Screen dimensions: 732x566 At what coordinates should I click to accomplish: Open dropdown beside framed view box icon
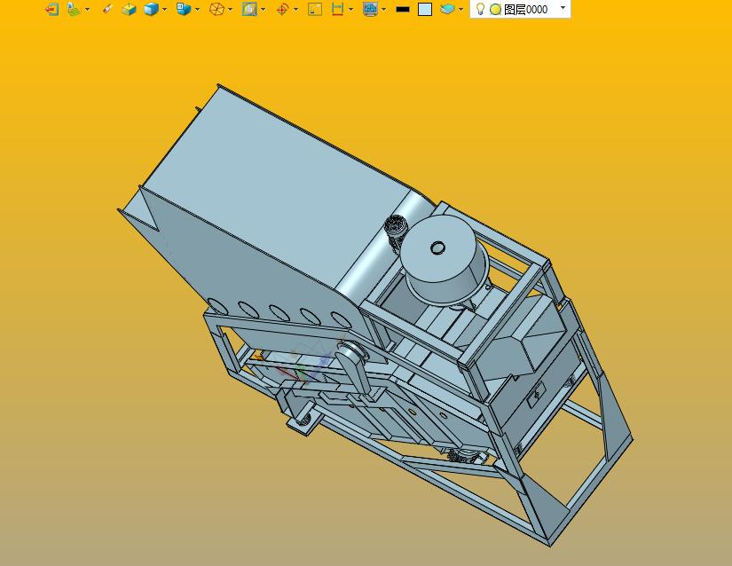[x=264, y=10]
